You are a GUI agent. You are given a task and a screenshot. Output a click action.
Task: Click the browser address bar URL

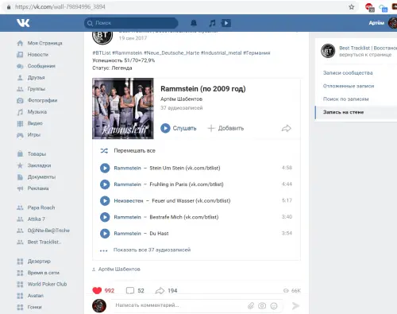[60, 7]
